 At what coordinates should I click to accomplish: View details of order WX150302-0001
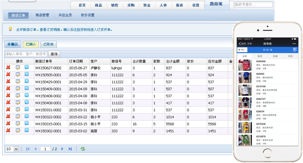(x=27, y=130)
